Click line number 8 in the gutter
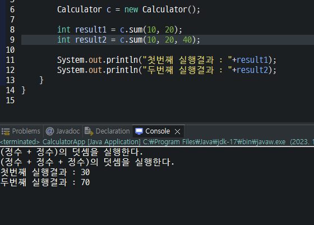The height and width of the screenshot is (225, 314). (12, 30)
